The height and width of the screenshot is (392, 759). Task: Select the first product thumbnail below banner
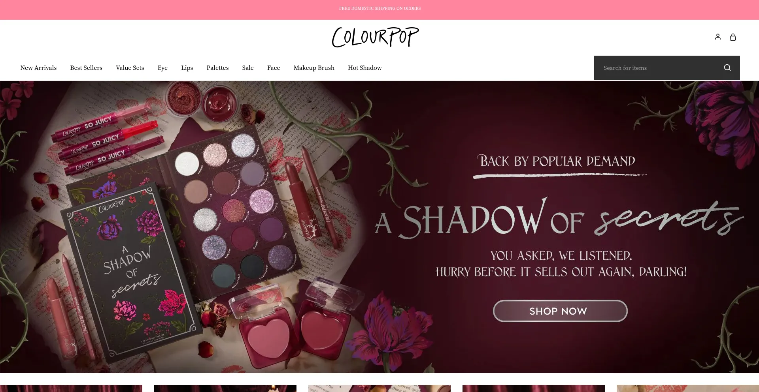coord(71,388)
